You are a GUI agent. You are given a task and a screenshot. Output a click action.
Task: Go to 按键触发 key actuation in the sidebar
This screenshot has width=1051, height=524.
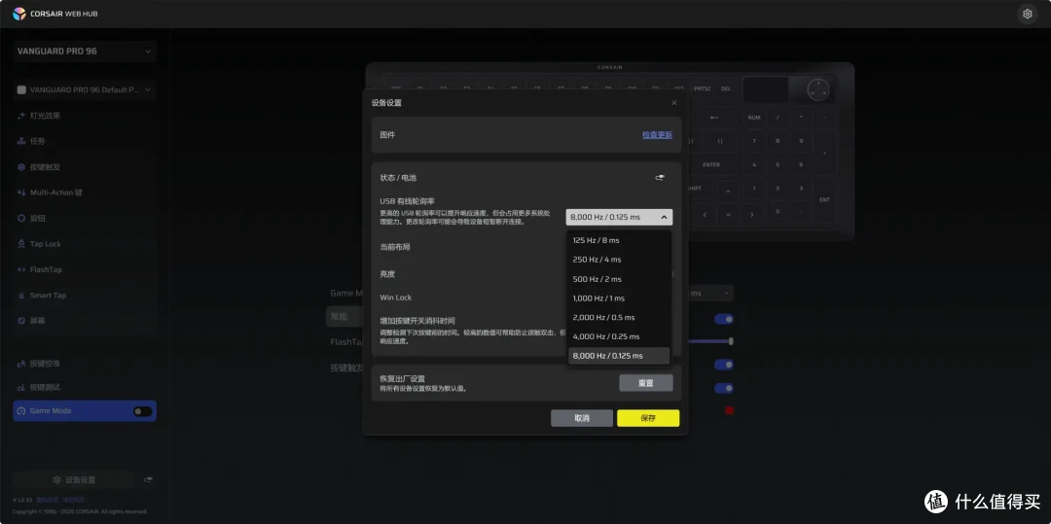point(85,166)
